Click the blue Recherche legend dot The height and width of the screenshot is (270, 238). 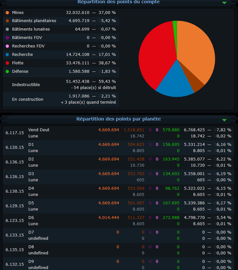click(7, 55)
